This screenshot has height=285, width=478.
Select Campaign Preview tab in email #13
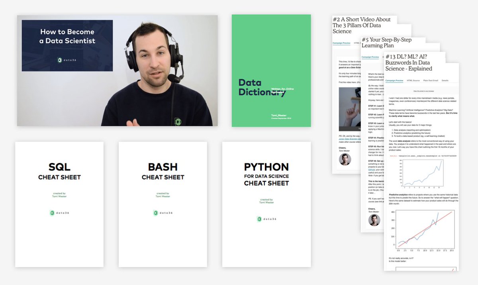(x=394, y=80)
